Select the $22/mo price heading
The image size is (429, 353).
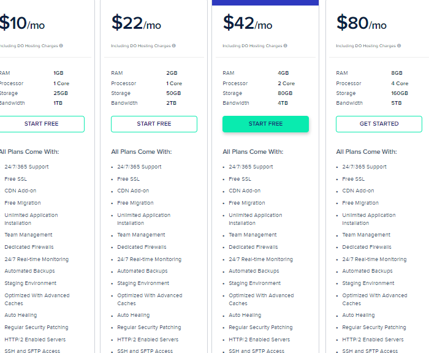pos(136,23)
